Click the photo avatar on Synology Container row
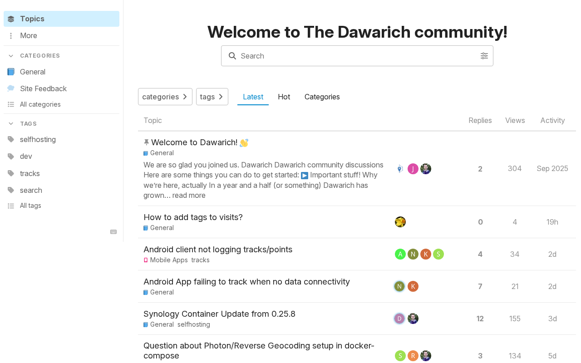The image size is (581, 363). 413,319
